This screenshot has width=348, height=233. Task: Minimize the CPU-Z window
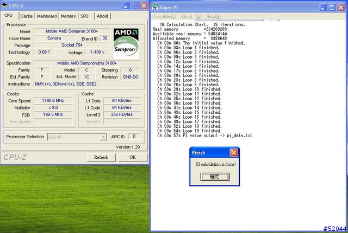(x=126, y=6)
